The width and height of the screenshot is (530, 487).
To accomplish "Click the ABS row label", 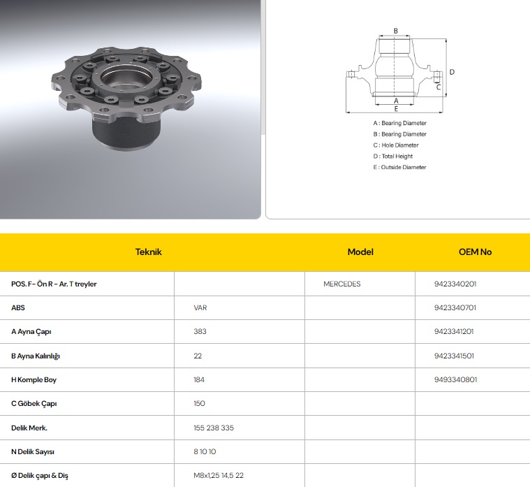I will (19, 308).
